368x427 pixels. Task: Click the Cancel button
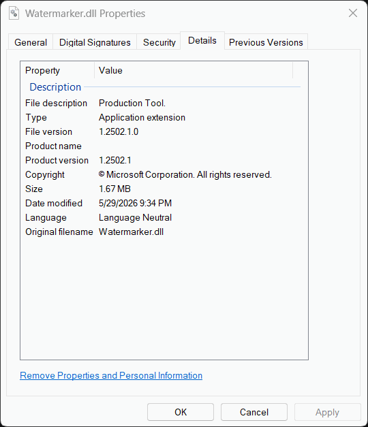[x=254, y=412]
